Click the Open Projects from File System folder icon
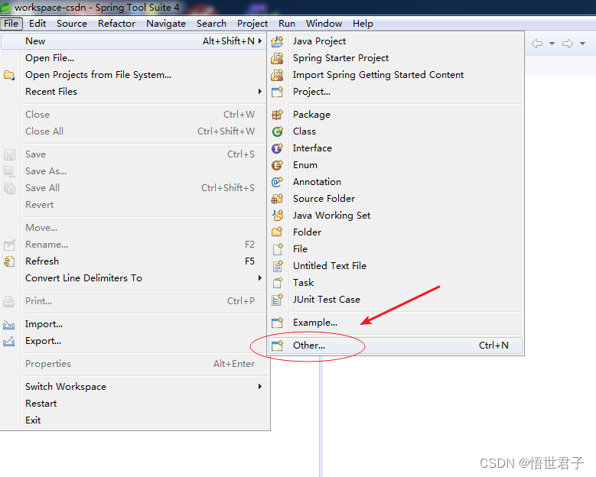This screenshot has height=477, width=596. (x=9, y=75)
